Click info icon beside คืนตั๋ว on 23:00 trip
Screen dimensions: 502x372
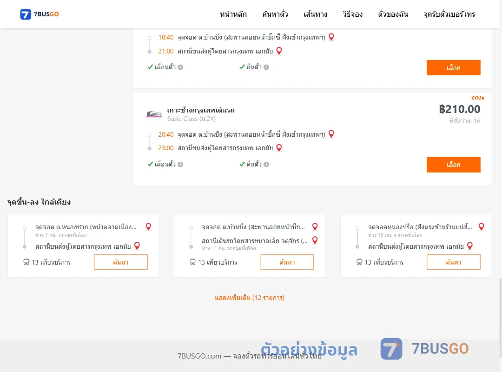pyautogui.click(x=266, y=164)
